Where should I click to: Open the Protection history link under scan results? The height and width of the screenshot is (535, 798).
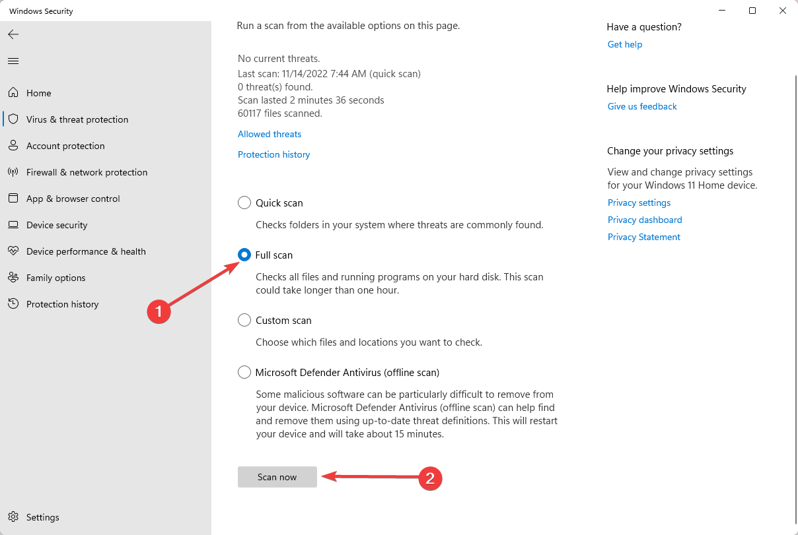point(273,154)
